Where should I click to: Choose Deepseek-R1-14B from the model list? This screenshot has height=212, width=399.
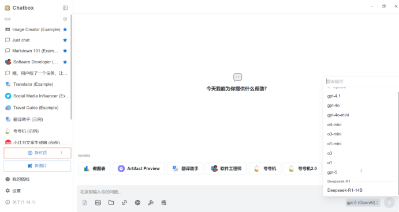point(360,190)
